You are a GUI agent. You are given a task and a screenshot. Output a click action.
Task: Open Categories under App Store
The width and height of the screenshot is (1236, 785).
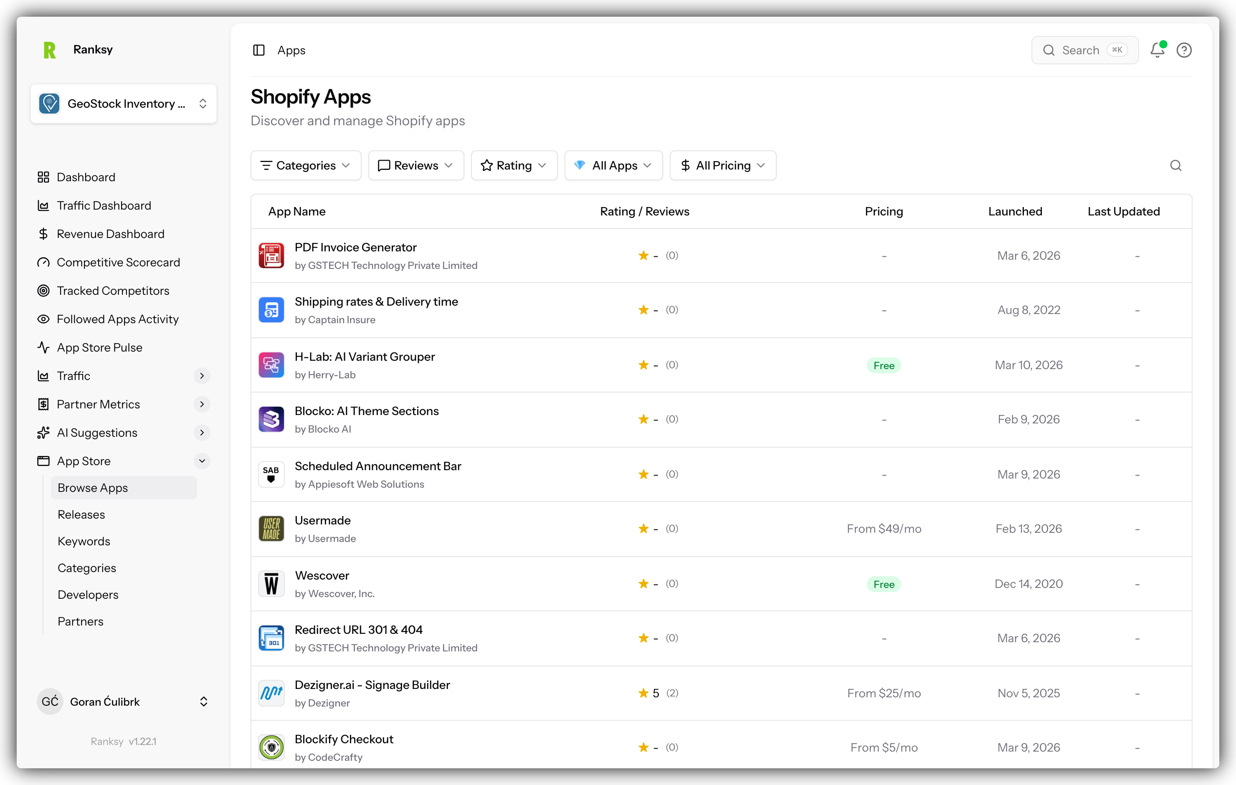[87, 568]
